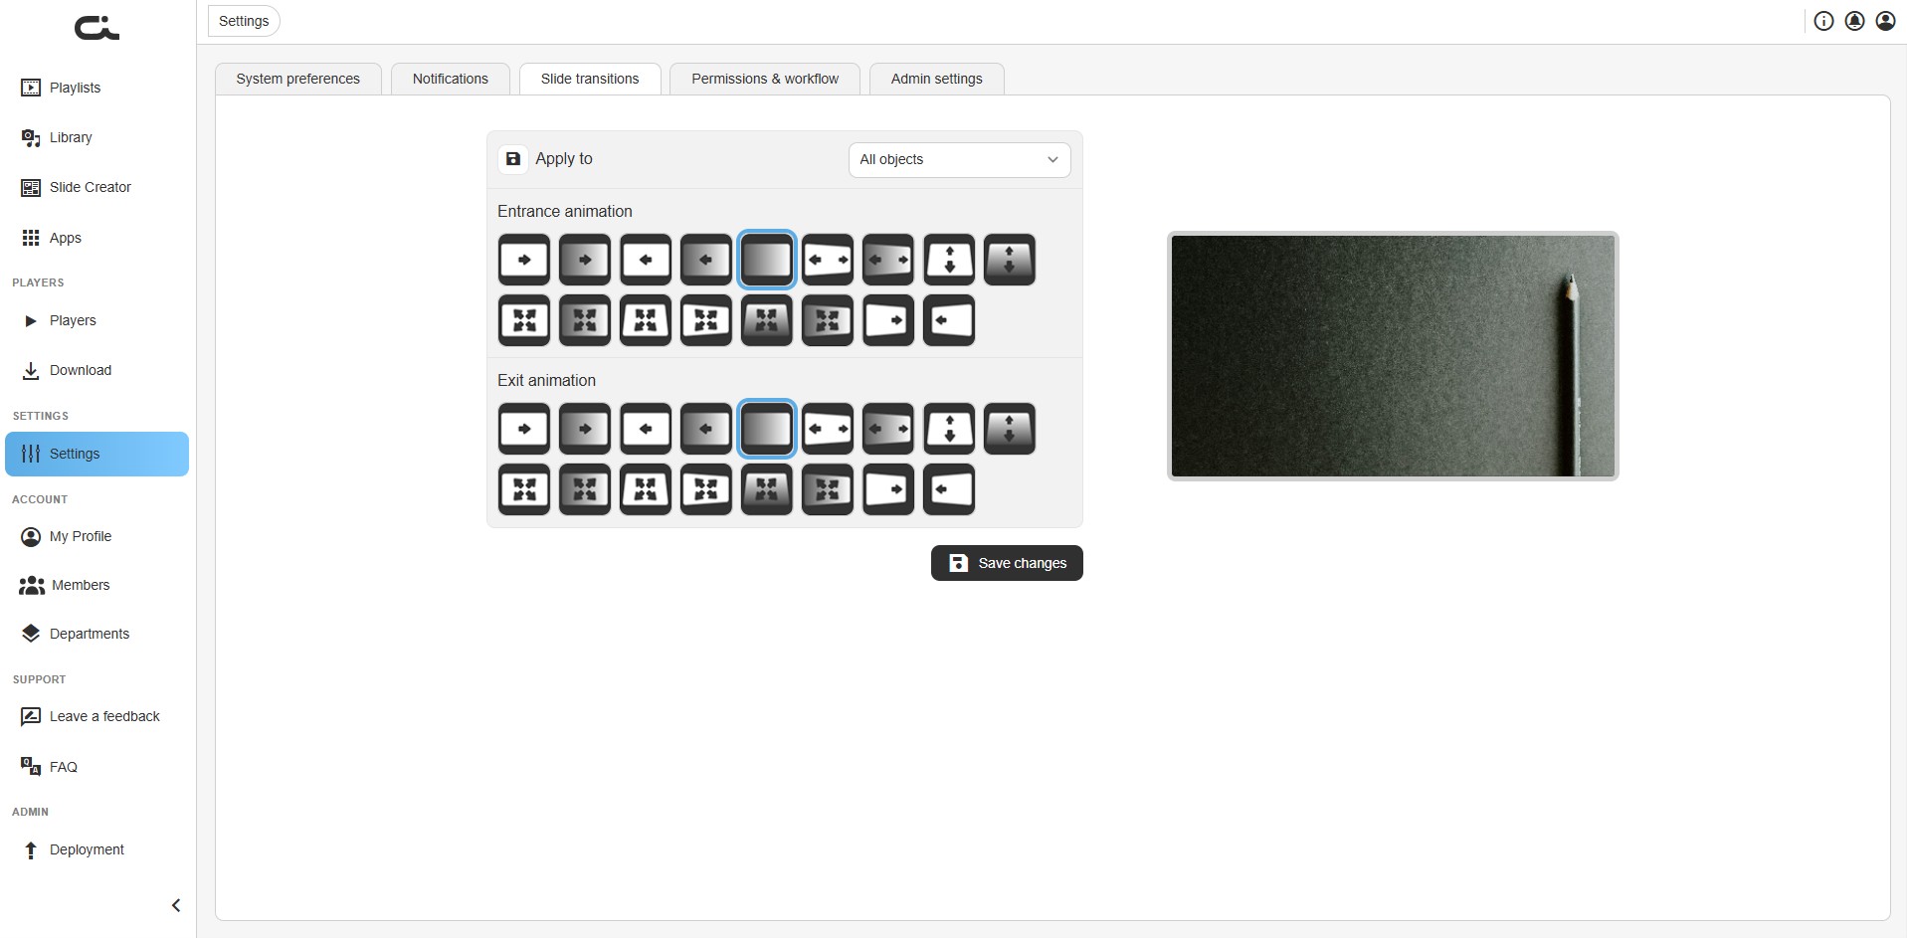Open Deployment admin page

(96, 849)
